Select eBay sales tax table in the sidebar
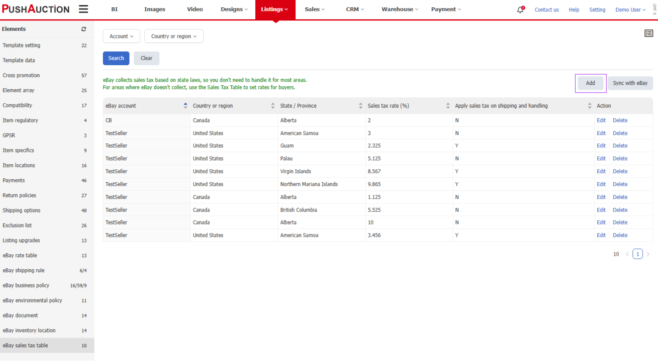This screenshot has width=658, height=361. click(x=26, y=345)
